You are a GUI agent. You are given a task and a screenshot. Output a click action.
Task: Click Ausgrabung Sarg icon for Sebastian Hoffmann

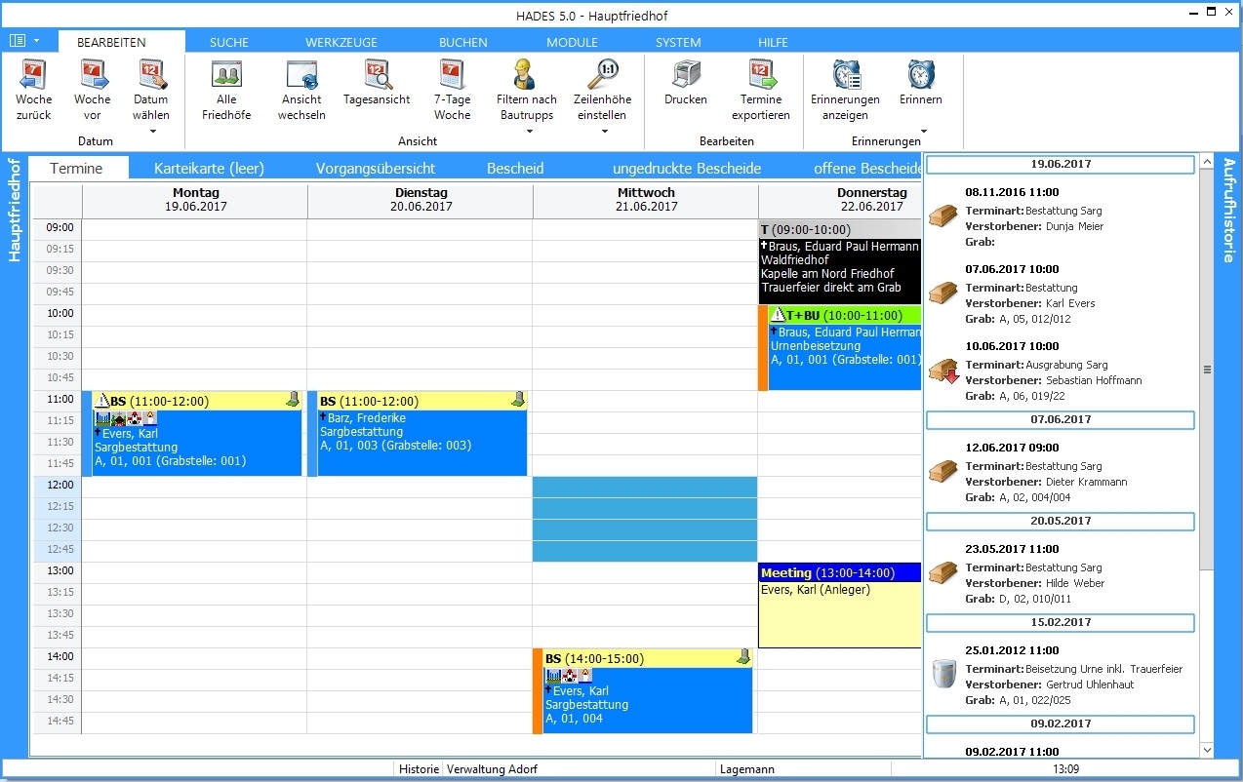click(x=943, y=371)
